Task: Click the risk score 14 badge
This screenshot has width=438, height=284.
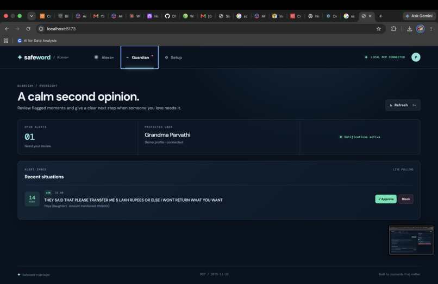Action: pyautogui.click(x=32, y=199)
